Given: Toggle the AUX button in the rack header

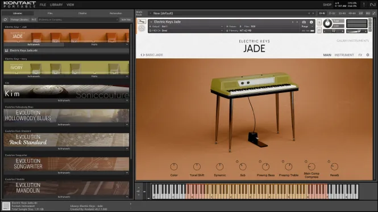Looking at the screenshot, I should pos(368,13).
